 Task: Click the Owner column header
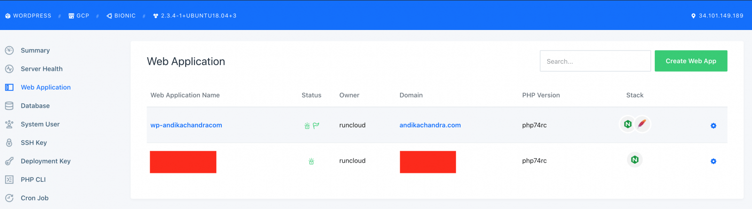(349, 95)
